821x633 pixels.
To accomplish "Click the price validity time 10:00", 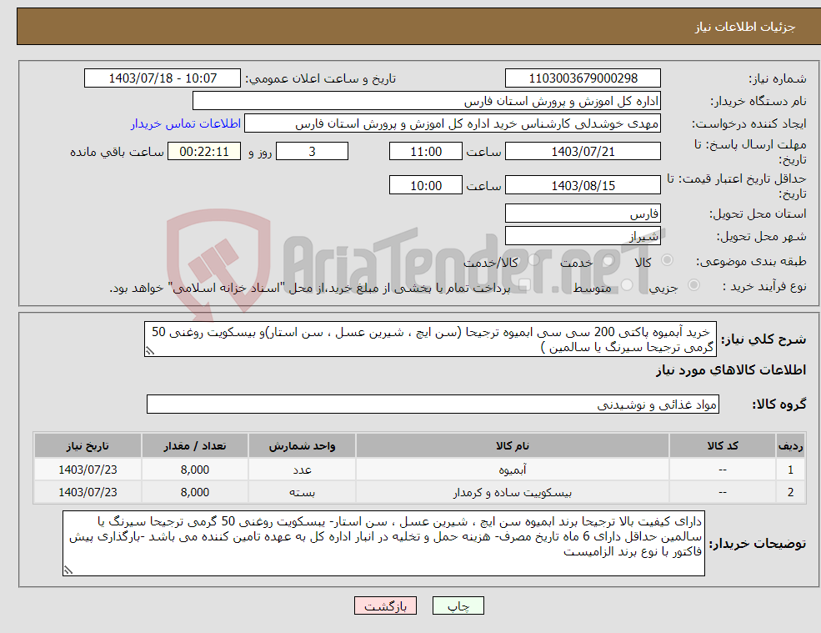I will [x=426, y=185].
